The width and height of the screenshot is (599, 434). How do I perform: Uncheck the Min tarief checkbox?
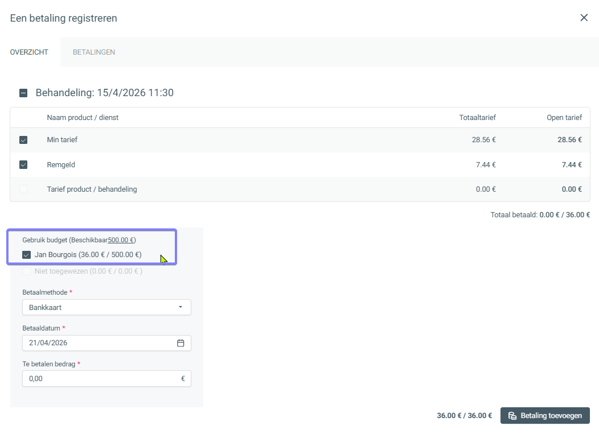[x=23, y=140]
